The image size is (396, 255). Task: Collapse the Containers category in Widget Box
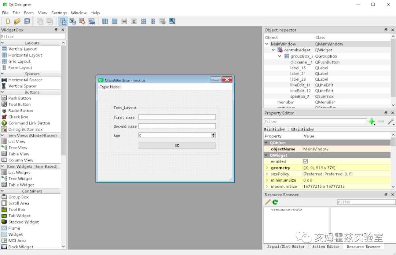pyautogui.click(x=2, y=191)
